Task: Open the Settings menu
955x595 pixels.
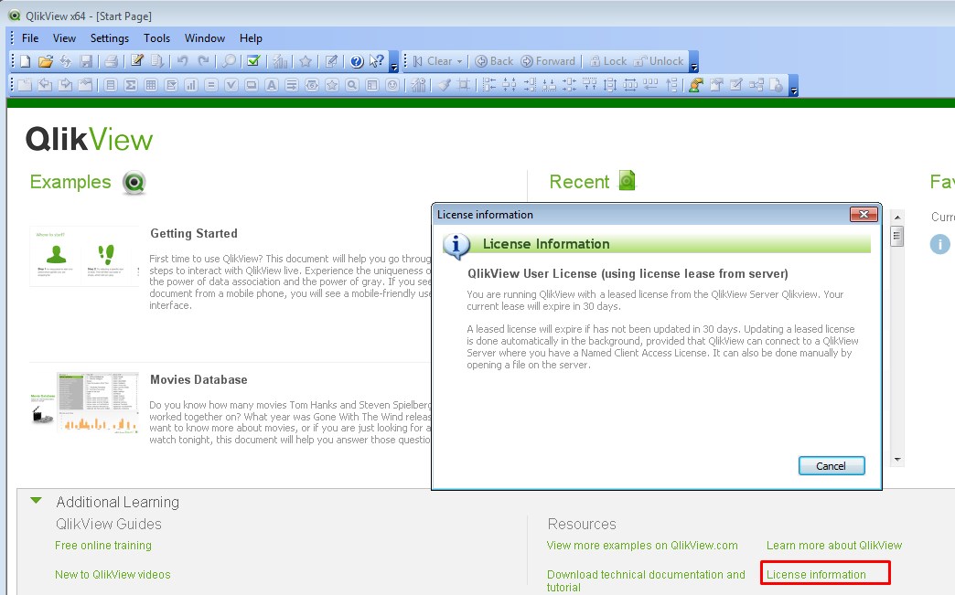Action: tap(110, 38)
